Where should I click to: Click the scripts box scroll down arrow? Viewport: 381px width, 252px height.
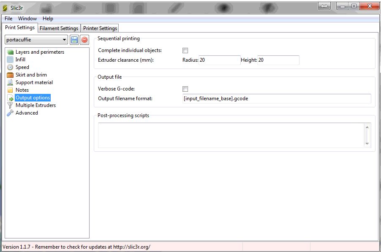pyautogui.click(x=367, y=144)
